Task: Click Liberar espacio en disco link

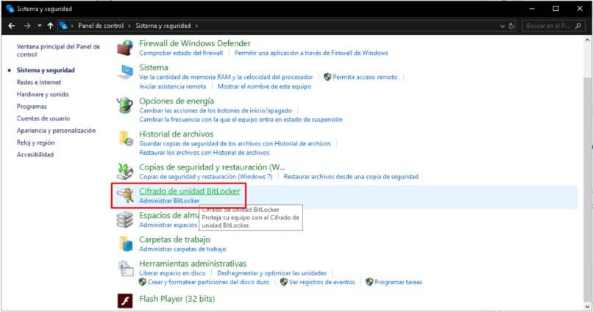Action: pyautogui.click(x=172, y=273)
